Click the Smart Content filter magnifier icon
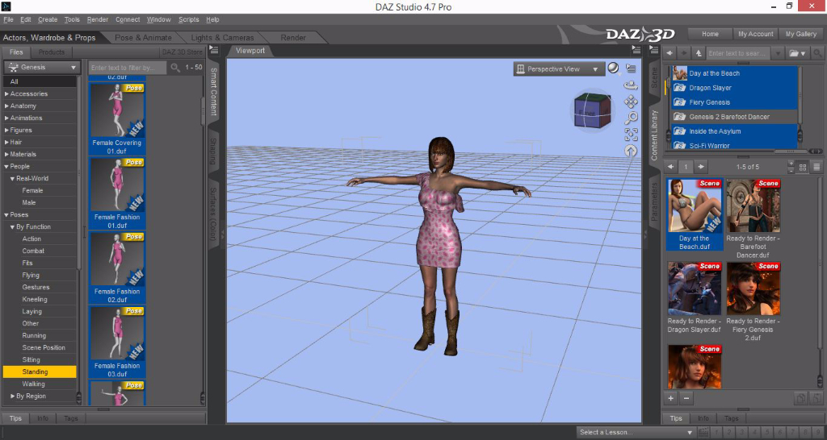 (x=175, y=68)
